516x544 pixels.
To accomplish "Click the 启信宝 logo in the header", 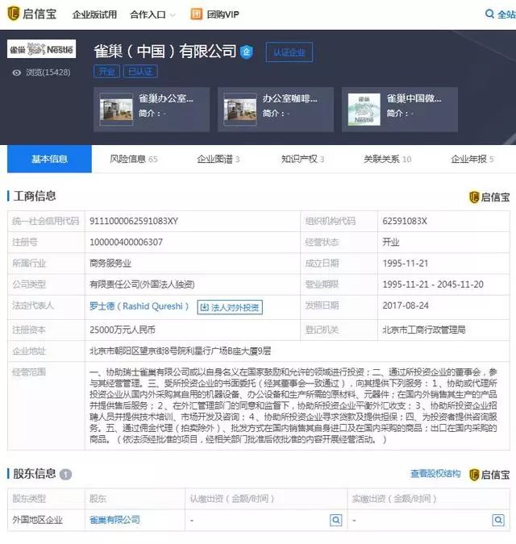I will pos(31,14).
